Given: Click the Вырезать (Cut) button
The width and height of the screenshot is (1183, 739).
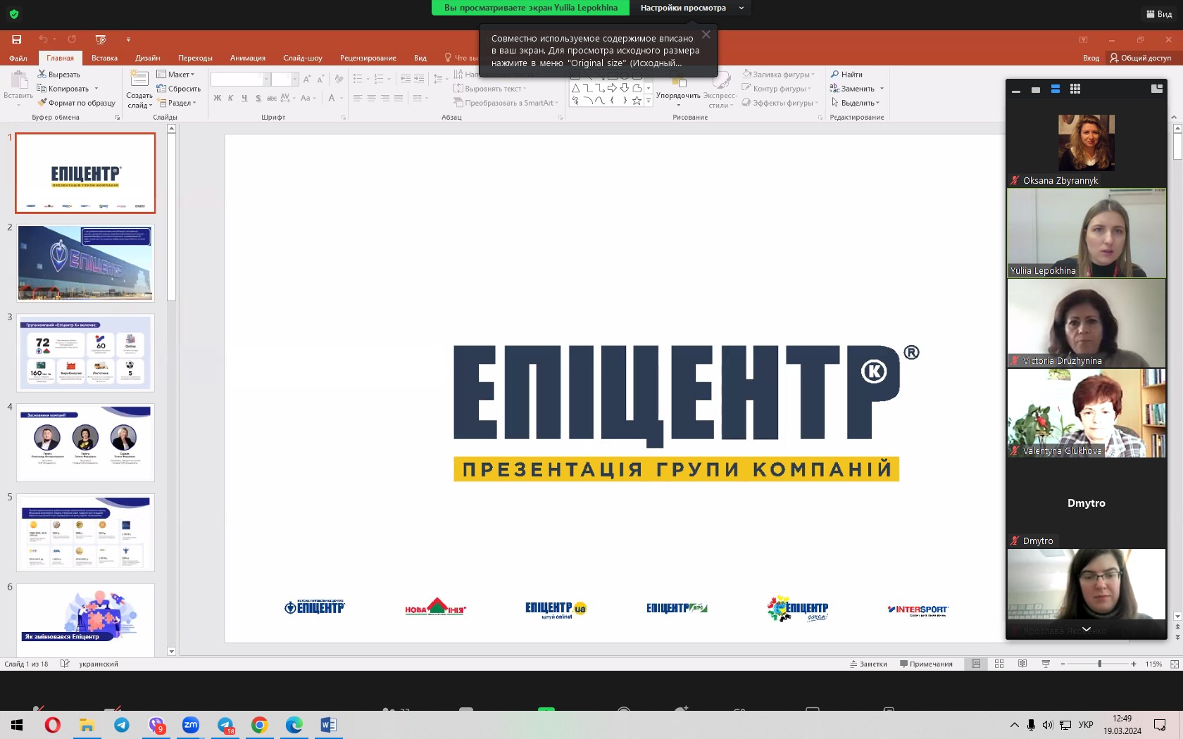Looking at the screenshot, I should click(59, 74).
